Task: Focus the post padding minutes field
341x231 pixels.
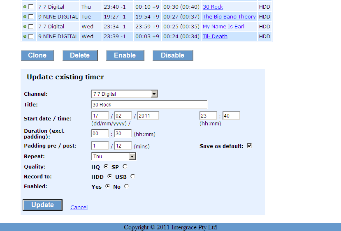Action: [x=123, y=146]
